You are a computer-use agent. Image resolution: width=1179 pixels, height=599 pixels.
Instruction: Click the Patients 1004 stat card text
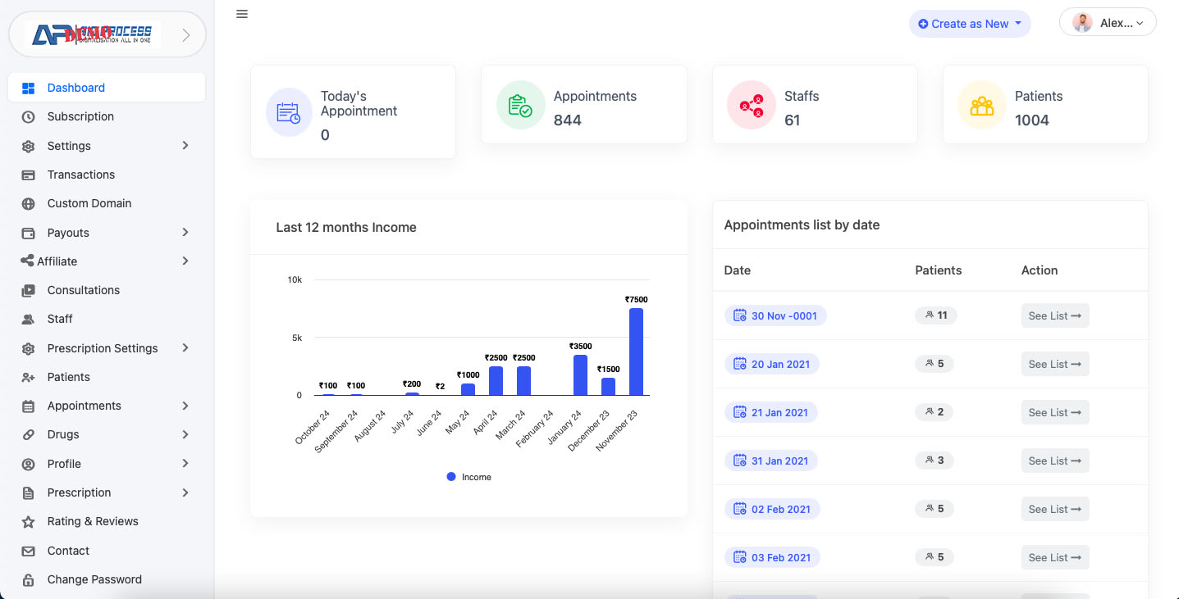pyautogui.click(x=1039, y=108)
